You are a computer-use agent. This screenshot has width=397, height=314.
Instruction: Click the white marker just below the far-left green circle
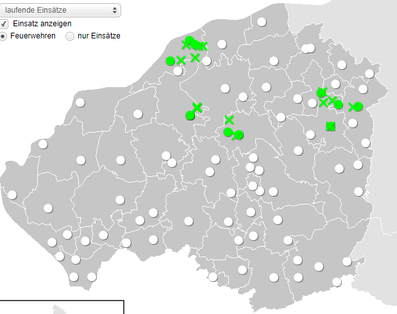point(178,70)
